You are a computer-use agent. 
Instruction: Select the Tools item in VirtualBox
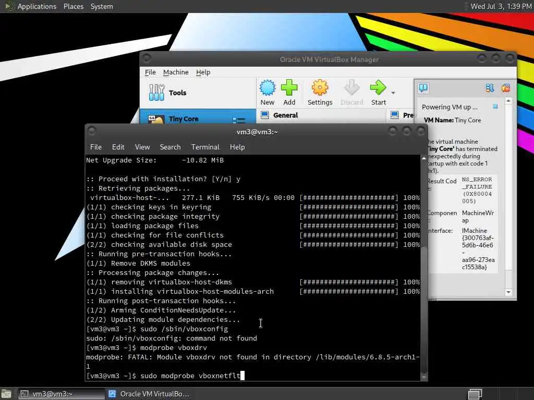point(198,93)
